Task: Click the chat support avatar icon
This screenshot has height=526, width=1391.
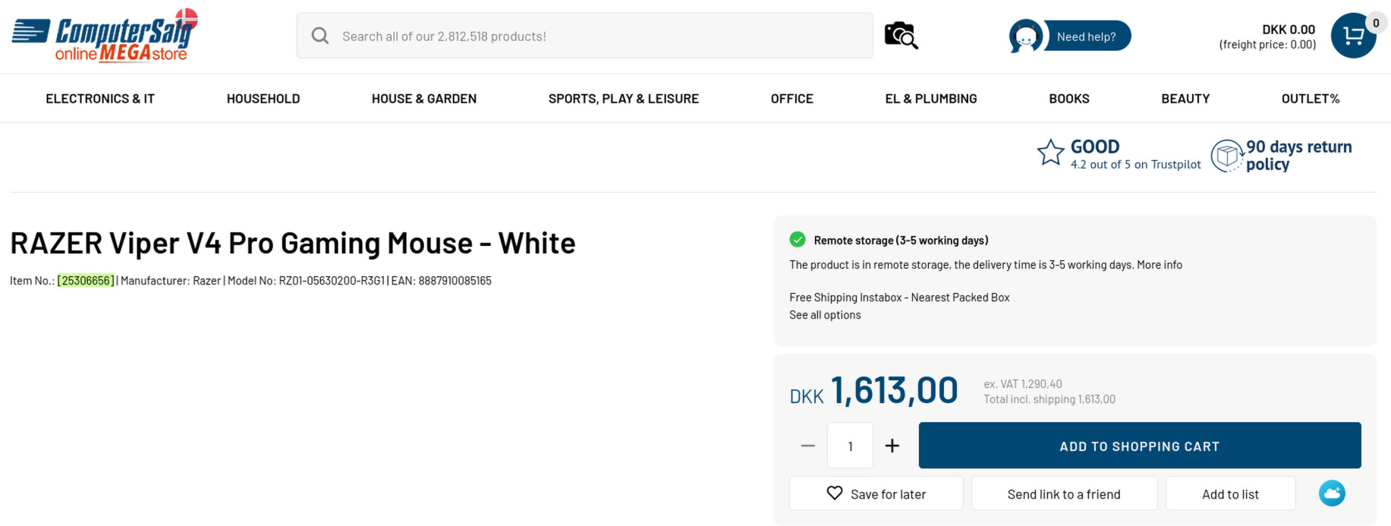Action: click(1025, 36)
